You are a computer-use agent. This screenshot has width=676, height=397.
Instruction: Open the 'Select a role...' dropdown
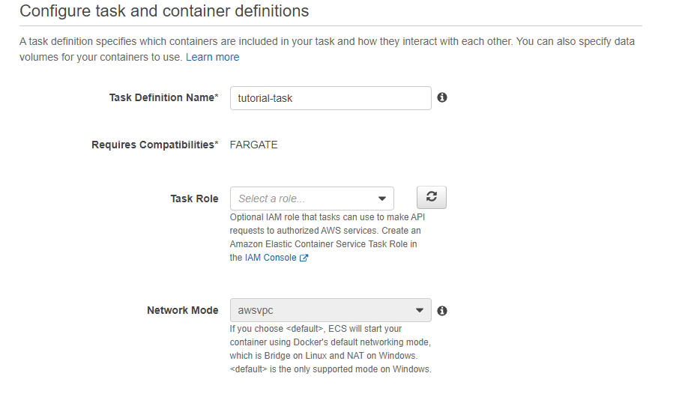pos(312,198)
